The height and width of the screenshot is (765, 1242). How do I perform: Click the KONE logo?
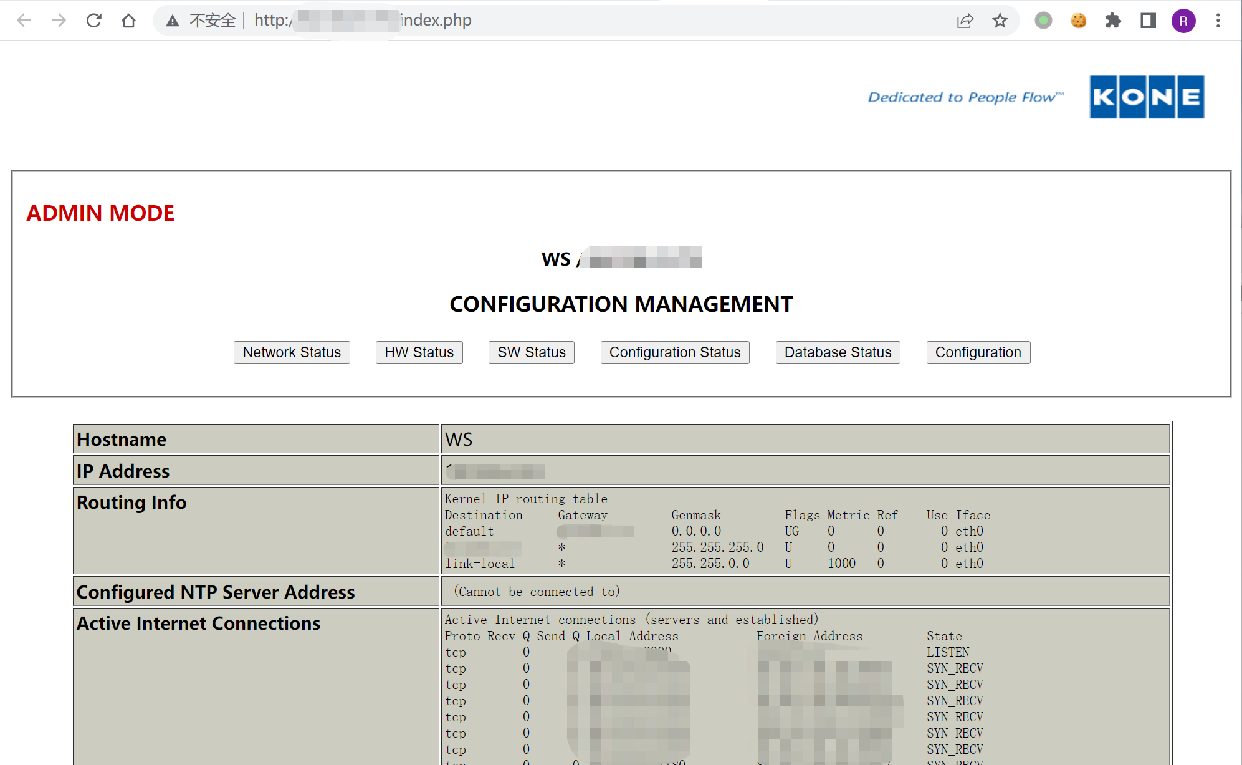(1147, 97)
